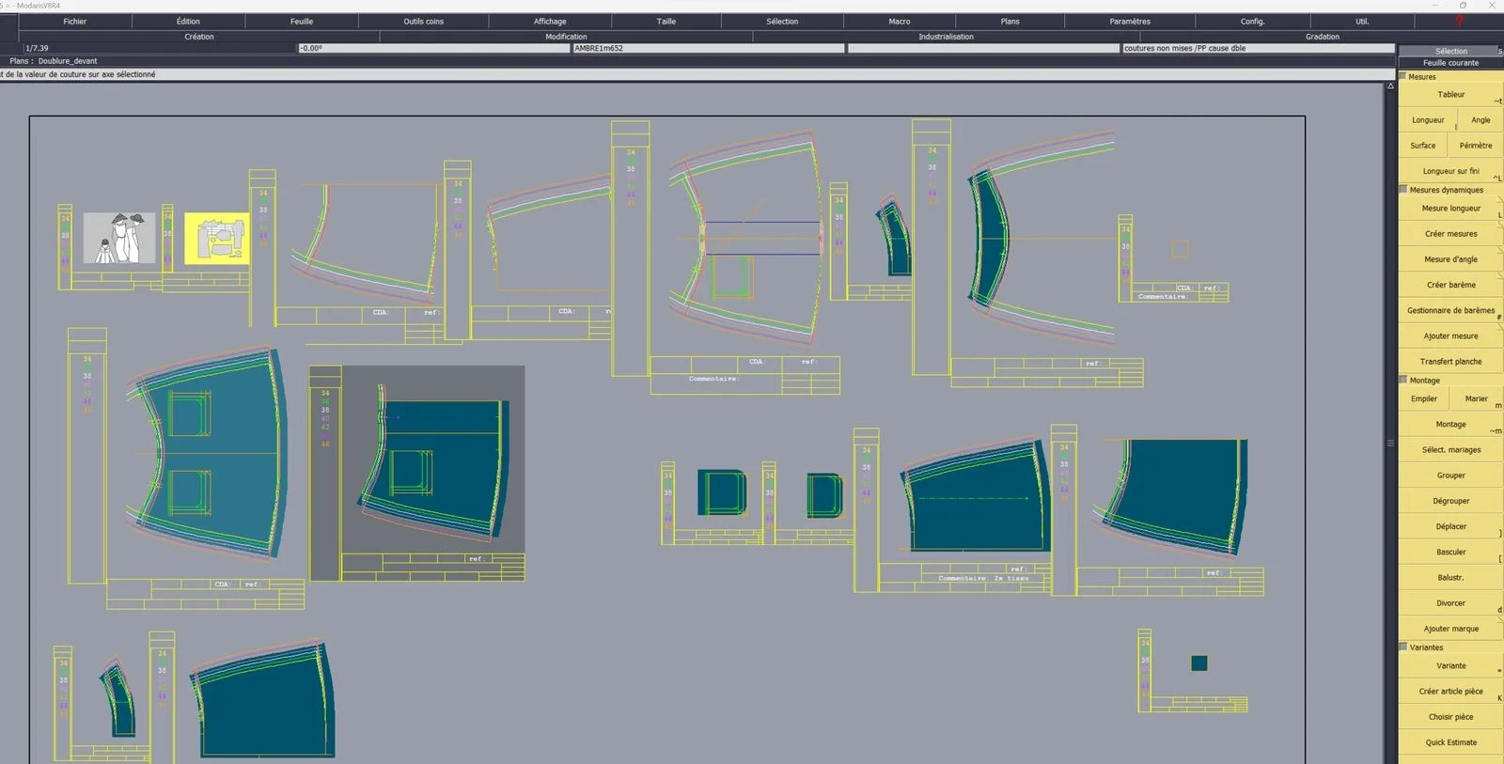1504x764 pixels.
Task: Switch to the Industrialisation tab
Action: tap(946, 37)
